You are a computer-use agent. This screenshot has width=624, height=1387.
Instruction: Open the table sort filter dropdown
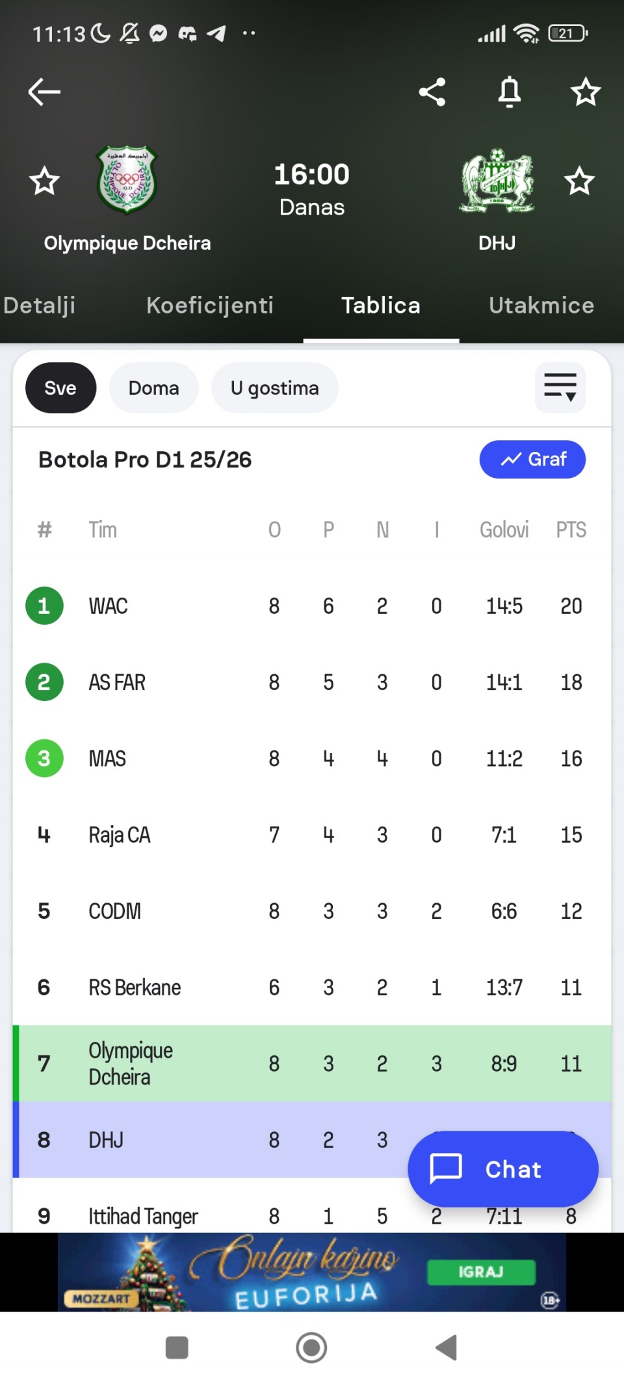point(560,388)
